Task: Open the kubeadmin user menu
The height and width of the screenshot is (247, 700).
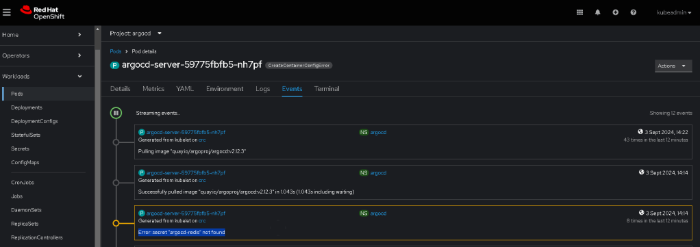Action: coord(674,12)
